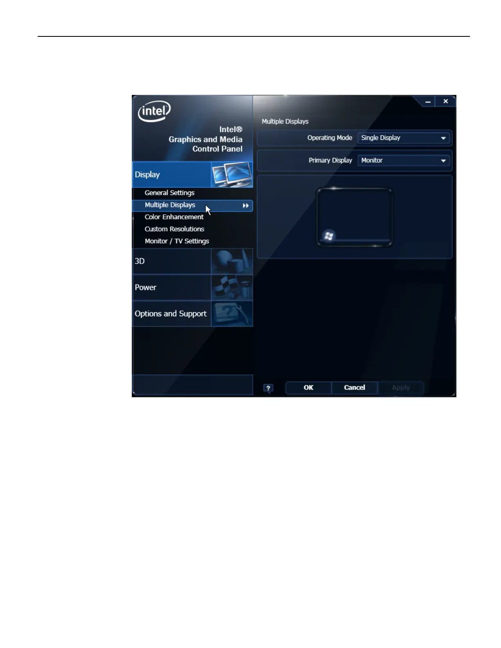Click the checkered flag Power icon
The width and height of the screenshot is (501, 648).
232,287
